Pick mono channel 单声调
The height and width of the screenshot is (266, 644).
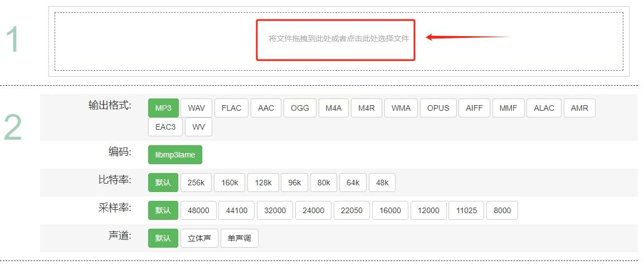[x=240, y=238]
